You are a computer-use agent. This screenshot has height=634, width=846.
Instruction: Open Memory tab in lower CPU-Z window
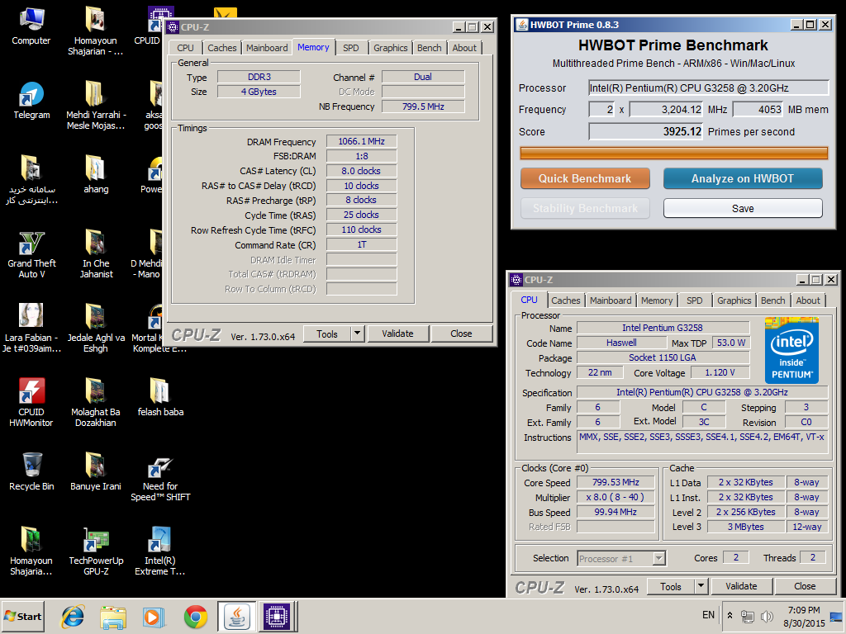(x=657, y=300)
